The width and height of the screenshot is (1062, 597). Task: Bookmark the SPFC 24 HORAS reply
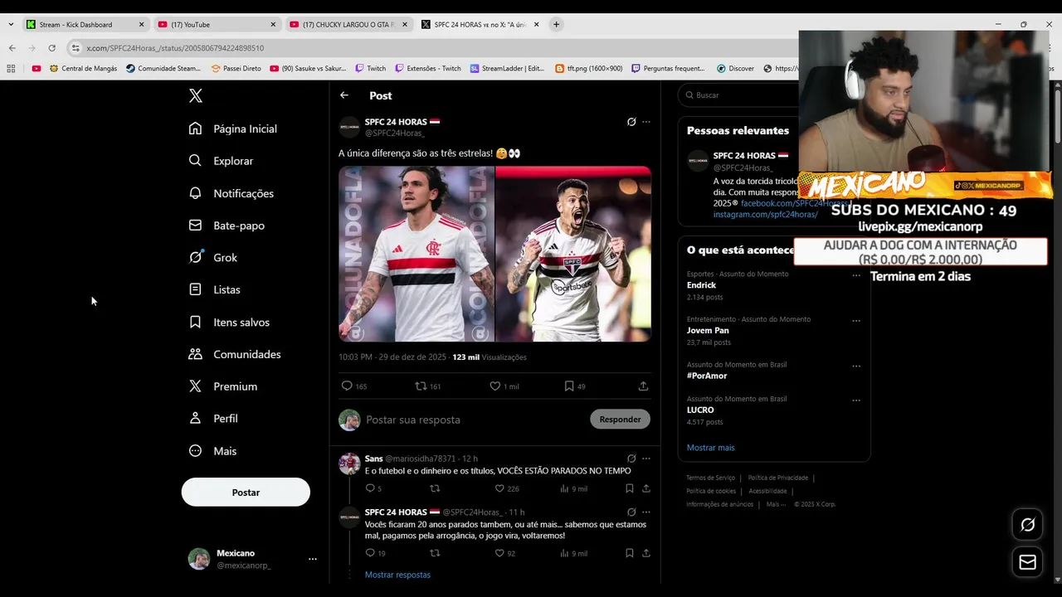[630, 553]
